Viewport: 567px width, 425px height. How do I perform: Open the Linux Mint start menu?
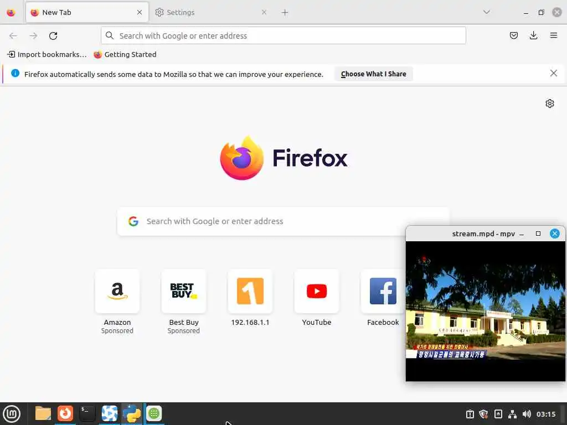click(12, 414)
